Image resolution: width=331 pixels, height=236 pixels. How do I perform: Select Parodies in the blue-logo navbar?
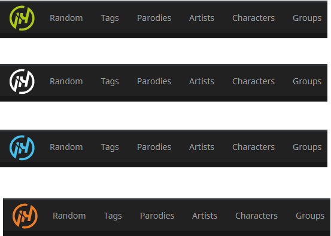point(154,147)
